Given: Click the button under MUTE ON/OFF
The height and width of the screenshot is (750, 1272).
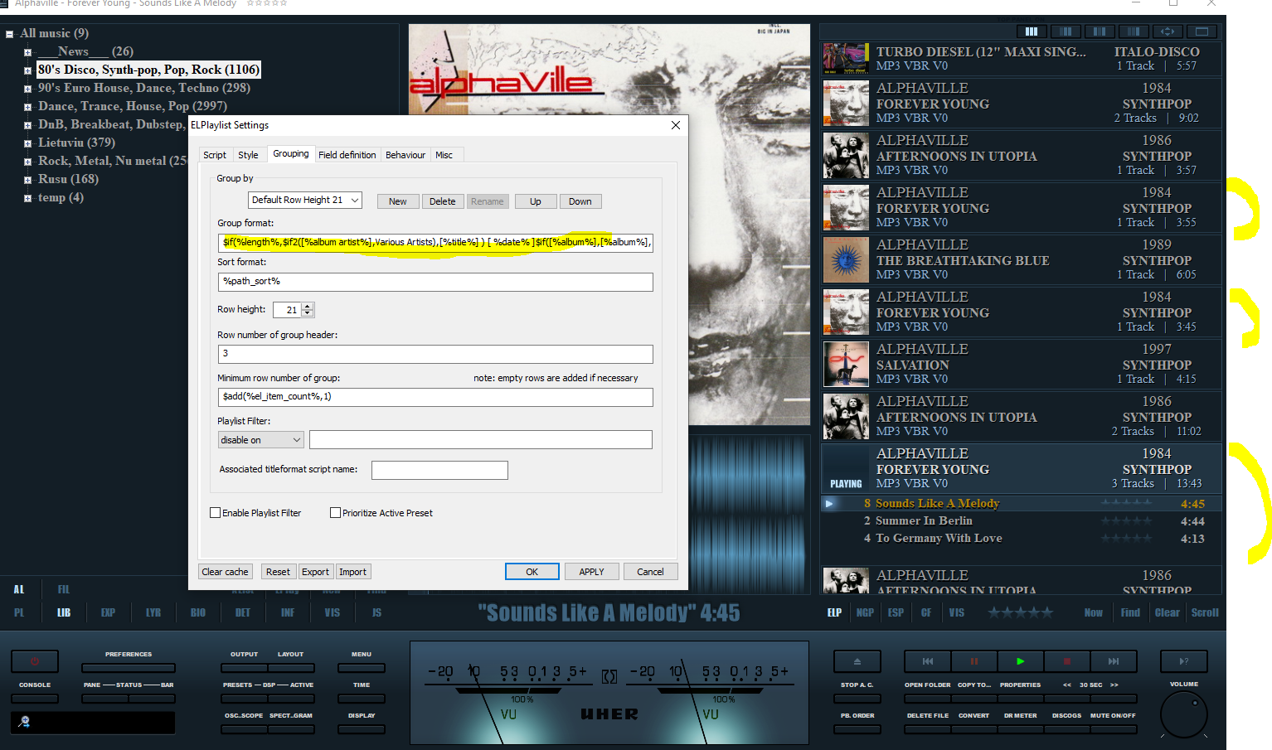Looking at the screenshot, I should point(1113,729).
